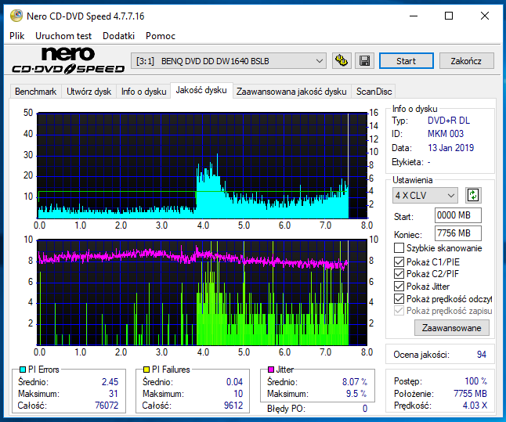Click the Prędkość 4.03 X value
This screenshot has height=422, width=506.
click(475, 406)
